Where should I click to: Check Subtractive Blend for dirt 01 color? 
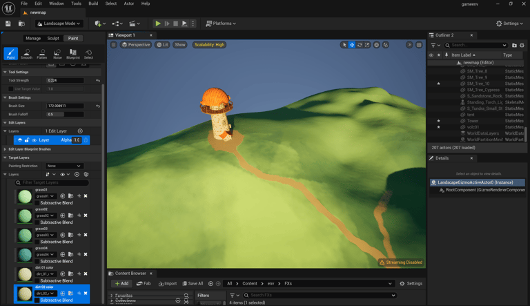click(37, 280)
